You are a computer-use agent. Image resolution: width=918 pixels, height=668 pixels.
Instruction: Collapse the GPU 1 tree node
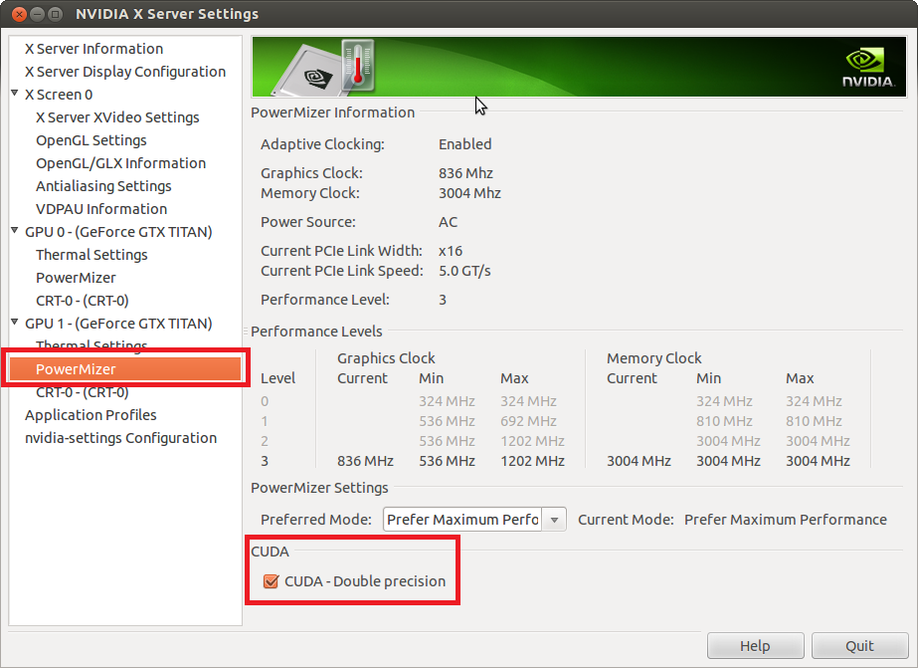point(15,323)
